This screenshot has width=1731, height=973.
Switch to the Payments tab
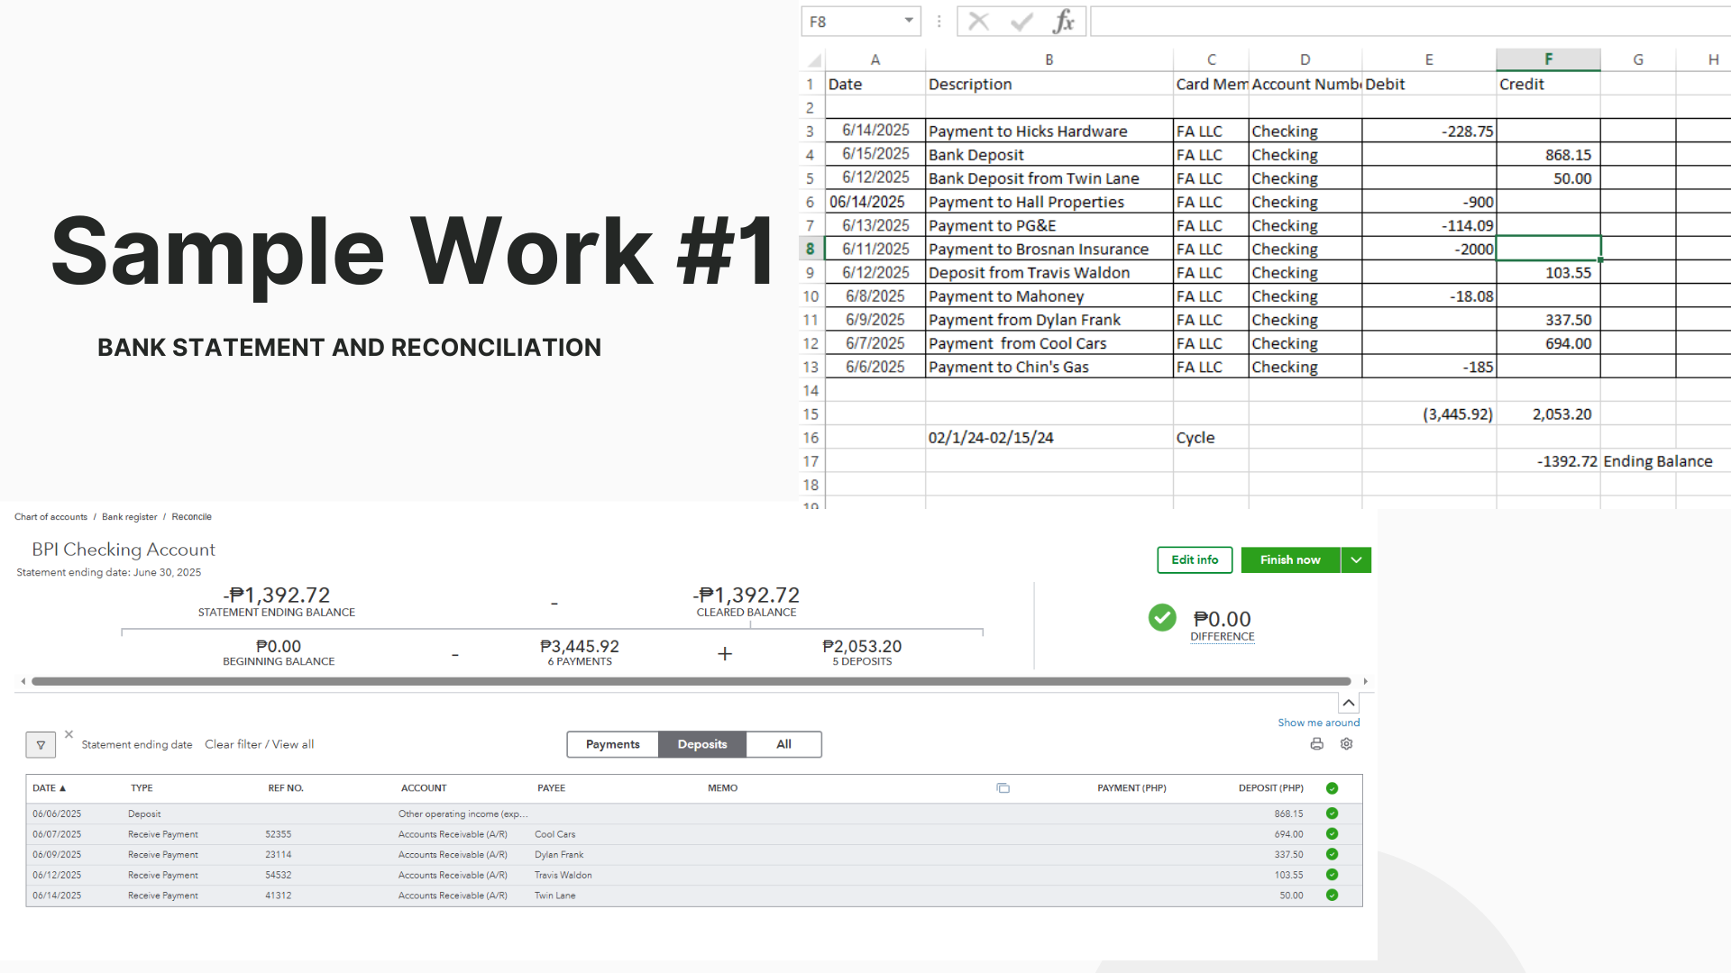tap(612, 744)
